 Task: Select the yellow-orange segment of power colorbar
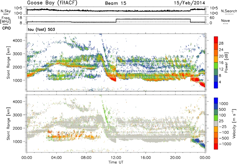216,59
